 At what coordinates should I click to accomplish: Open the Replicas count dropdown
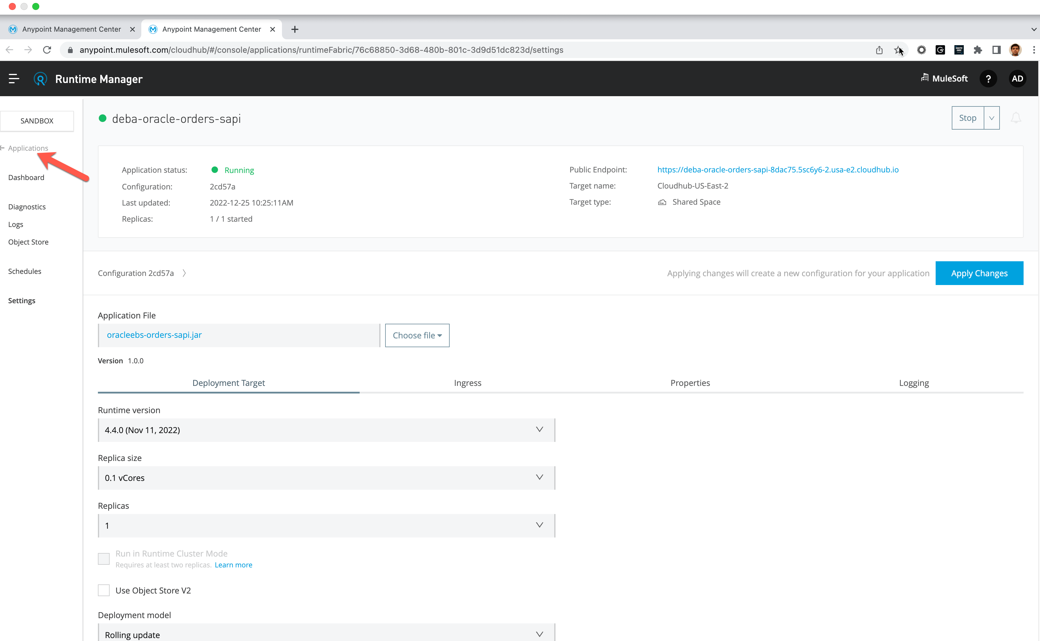click(326, 526)
